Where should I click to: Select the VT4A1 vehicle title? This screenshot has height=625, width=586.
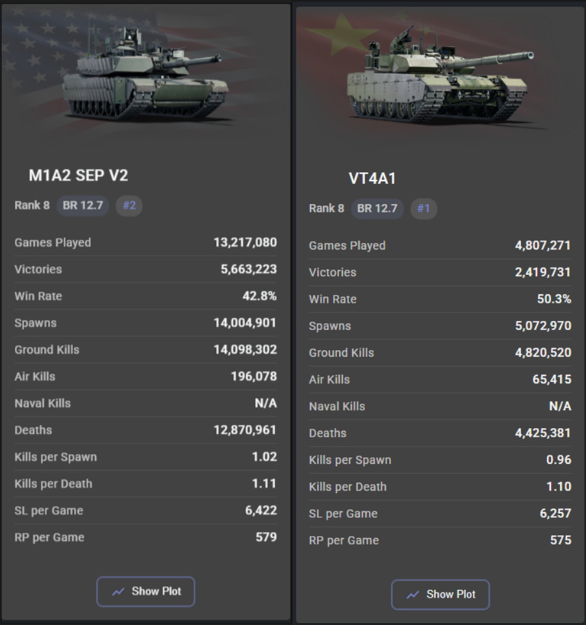click(x=372, y=179)
